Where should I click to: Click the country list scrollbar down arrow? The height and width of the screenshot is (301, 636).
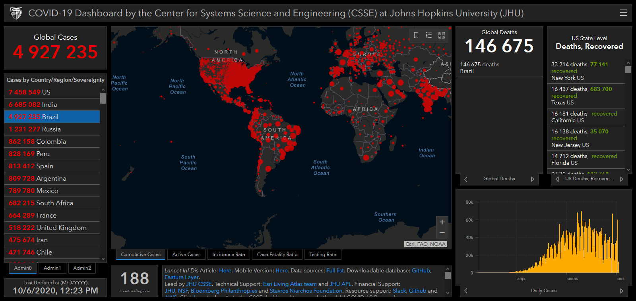point(103,259)
